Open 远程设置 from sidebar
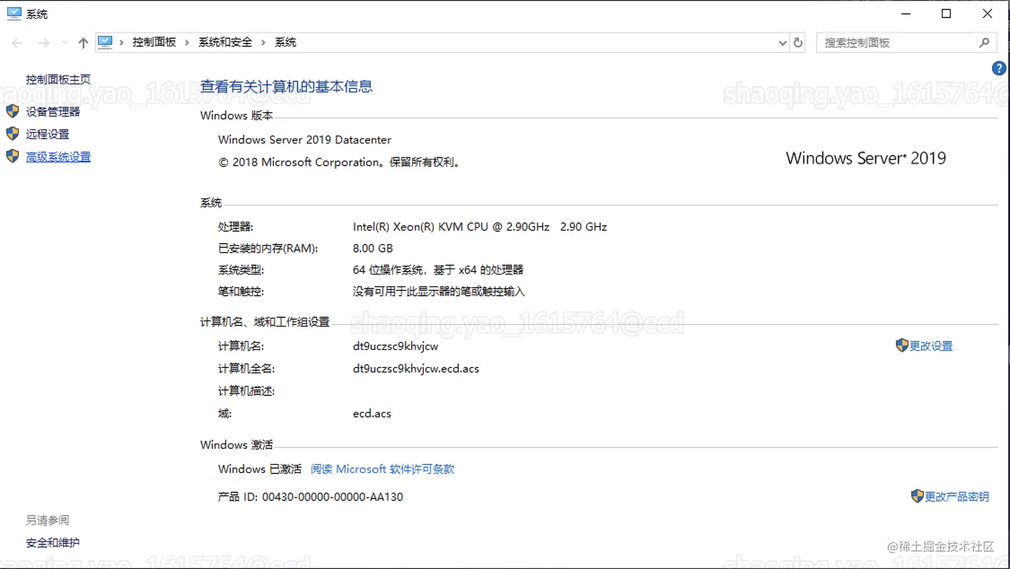Viewport: 1010px width, 569px height. 47,134
